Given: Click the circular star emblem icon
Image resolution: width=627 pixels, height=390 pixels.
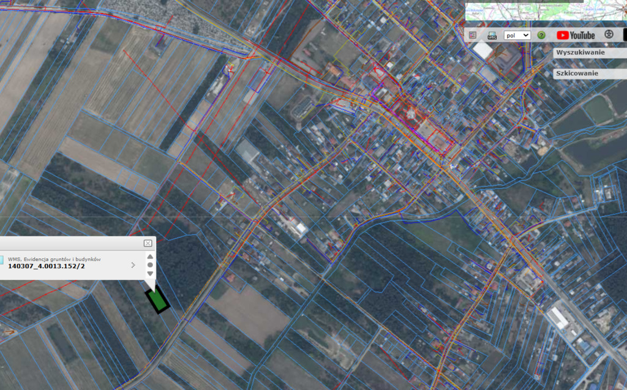Looking at the screenshot, I should pyautogui.click(x=609, y=35).
